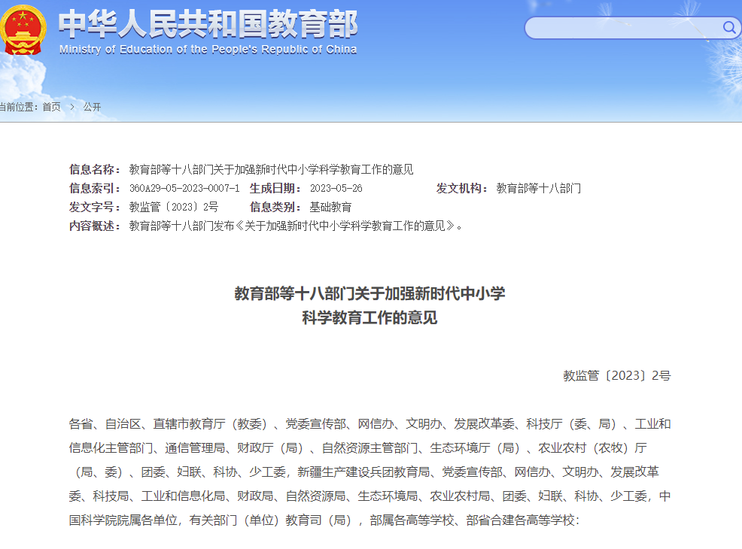The width and height of the screenshot is (742, 549).
Task: Select the 内容概述 summary text
Action: tap(296, 226)
